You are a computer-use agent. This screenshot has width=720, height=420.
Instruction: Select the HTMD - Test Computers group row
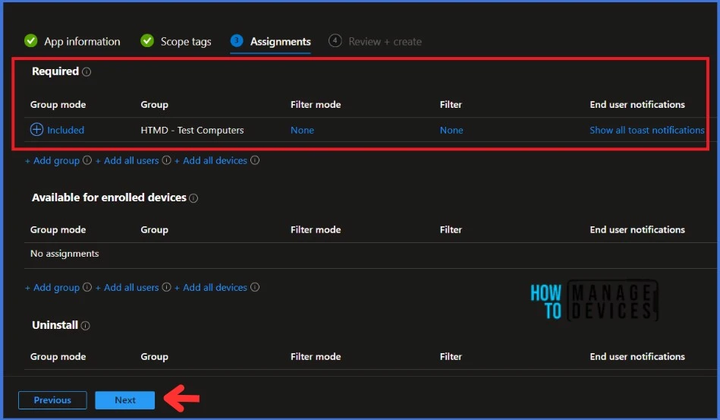192,130
